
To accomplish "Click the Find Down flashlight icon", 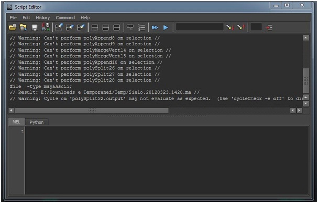I will click(230, 27).
